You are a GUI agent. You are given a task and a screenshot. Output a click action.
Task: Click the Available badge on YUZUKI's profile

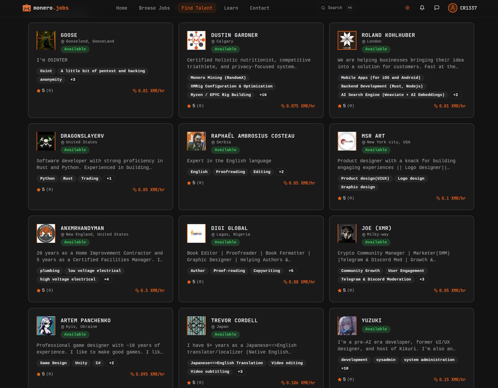(376, 329)
